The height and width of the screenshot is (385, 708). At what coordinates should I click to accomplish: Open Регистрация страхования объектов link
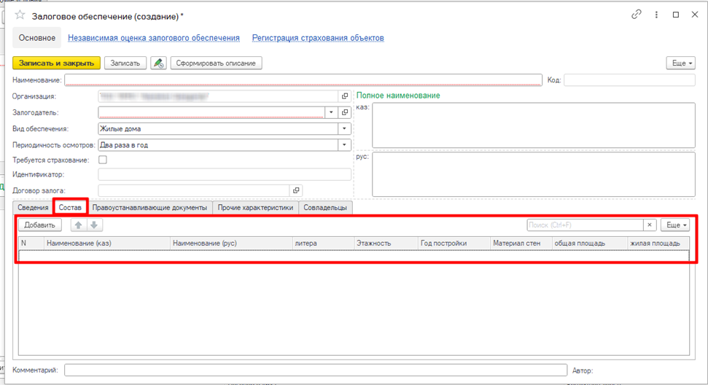tap(318, 38)
